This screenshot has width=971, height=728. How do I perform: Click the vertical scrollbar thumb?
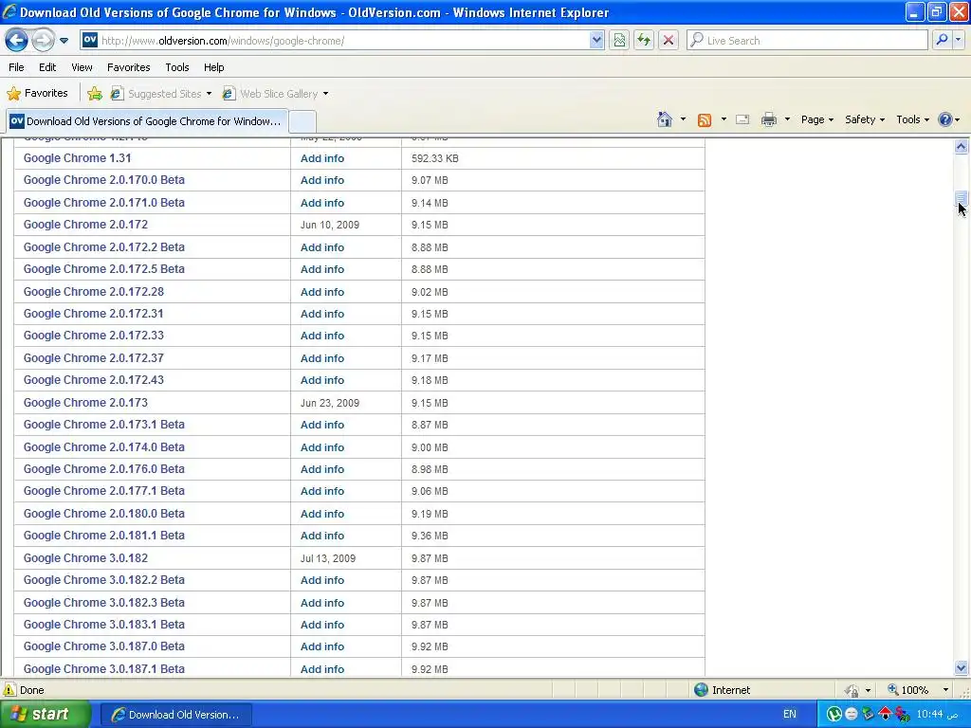(x=962, y=198)
